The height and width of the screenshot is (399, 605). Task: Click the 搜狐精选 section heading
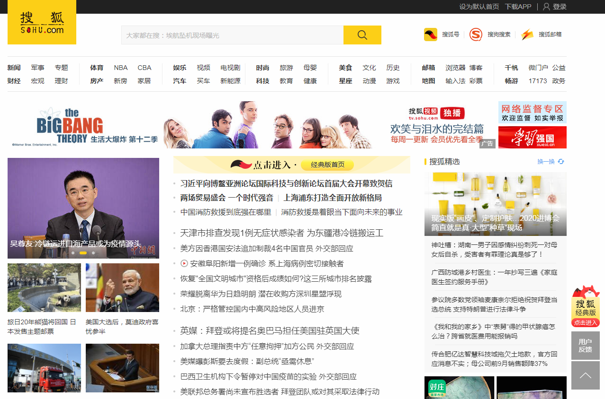[444, 162]
